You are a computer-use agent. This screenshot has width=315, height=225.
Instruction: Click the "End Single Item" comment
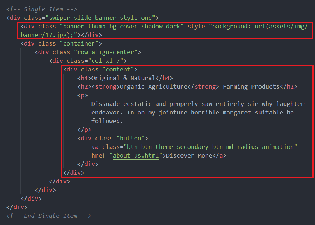click(x=49, y=216)
